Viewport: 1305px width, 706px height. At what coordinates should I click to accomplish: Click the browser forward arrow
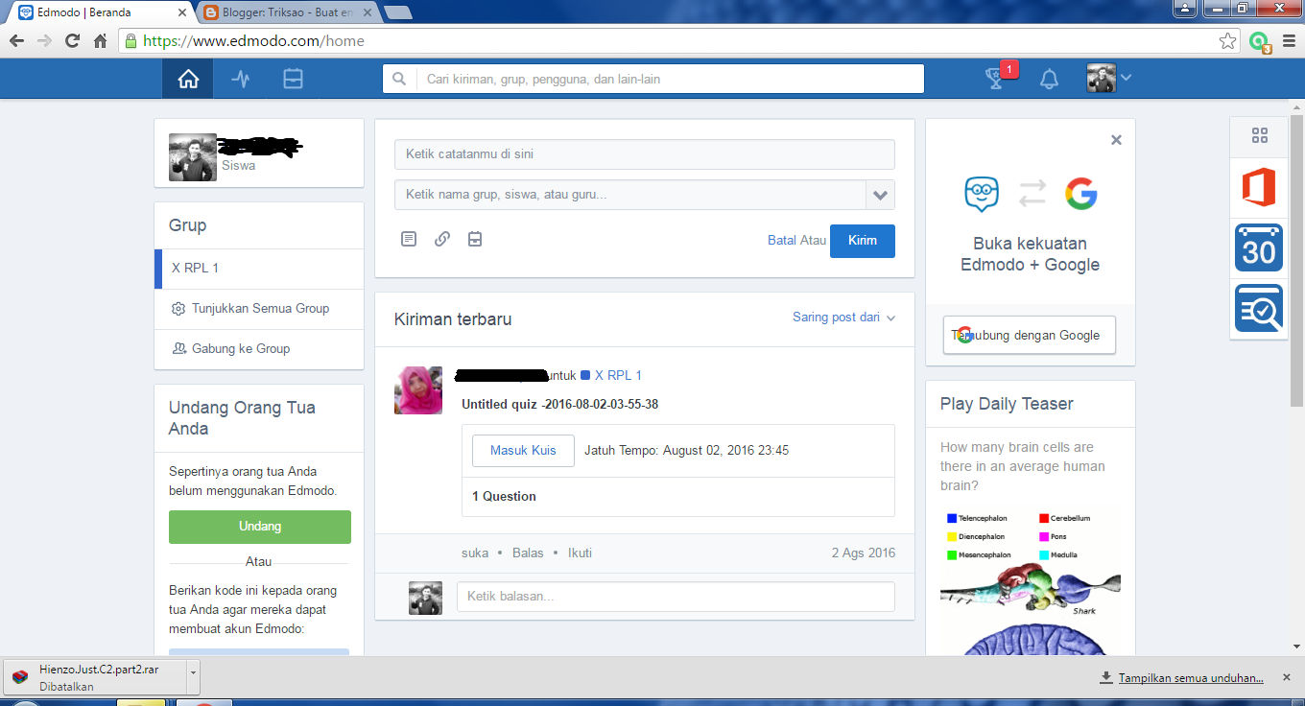click(44, 41)
